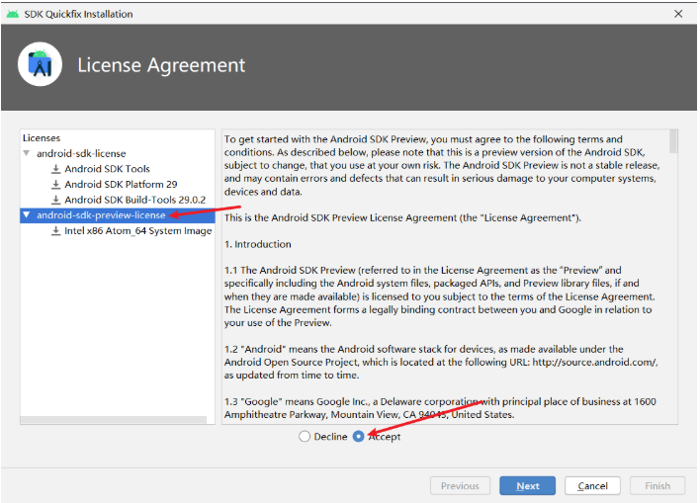
Task: Click the "Licenses" header label
Action: 42,138
